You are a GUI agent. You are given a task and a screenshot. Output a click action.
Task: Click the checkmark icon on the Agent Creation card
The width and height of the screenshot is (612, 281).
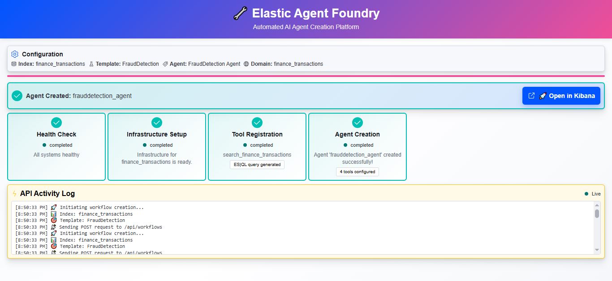tap(358, 122)
